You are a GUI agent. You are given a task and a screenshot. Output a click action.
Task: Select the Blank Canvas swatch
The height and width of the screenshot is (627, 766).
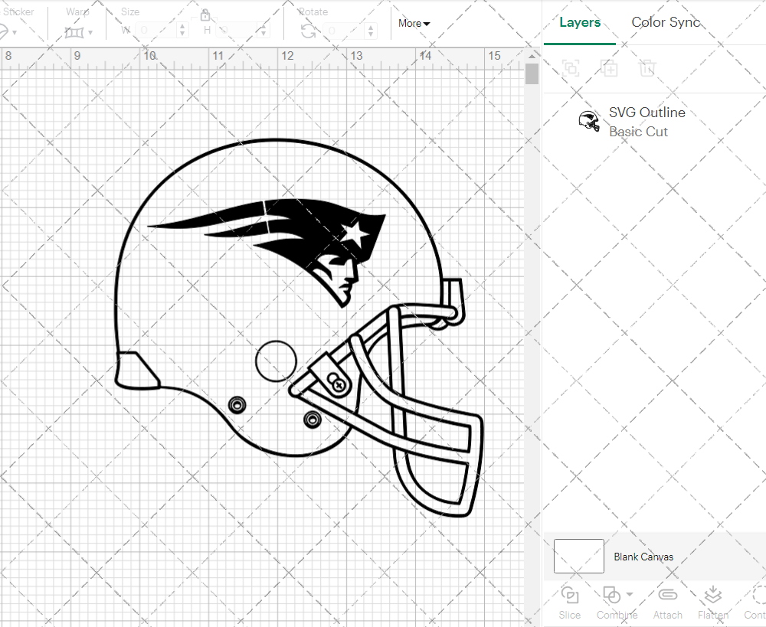pos(579,557)
